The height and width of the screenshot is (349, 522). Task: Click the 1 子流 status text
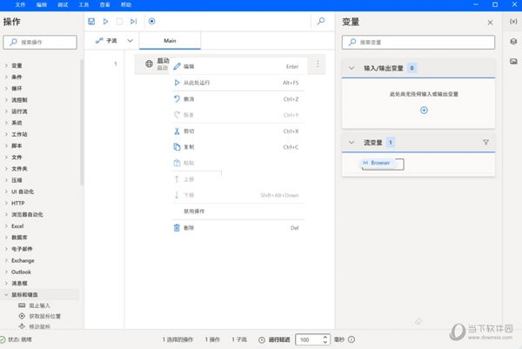pos(239,339)
